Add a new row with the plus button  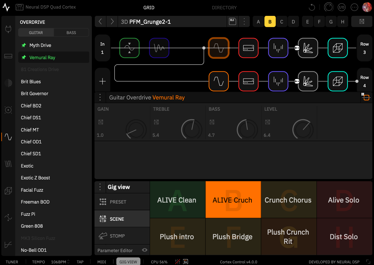click(x=102, y=81)
